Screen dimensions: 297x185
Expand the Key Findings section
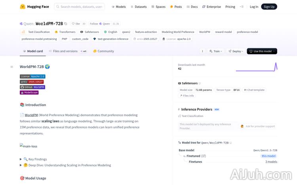point(21,159)
